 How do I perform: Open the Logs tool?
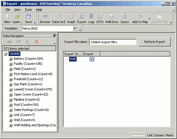click(91, 19)
